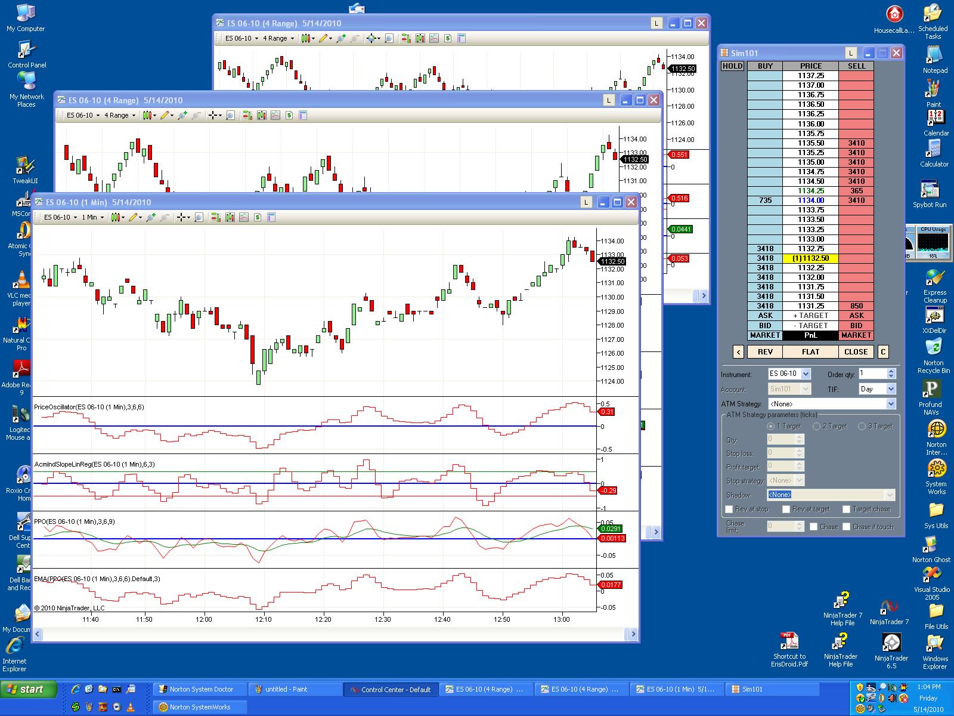Click highlighted 1132.50 price cell in ladder

810,258
